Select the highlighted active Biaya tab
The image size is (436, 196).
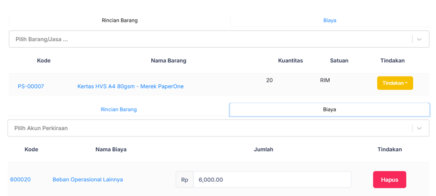pos(329,110)
